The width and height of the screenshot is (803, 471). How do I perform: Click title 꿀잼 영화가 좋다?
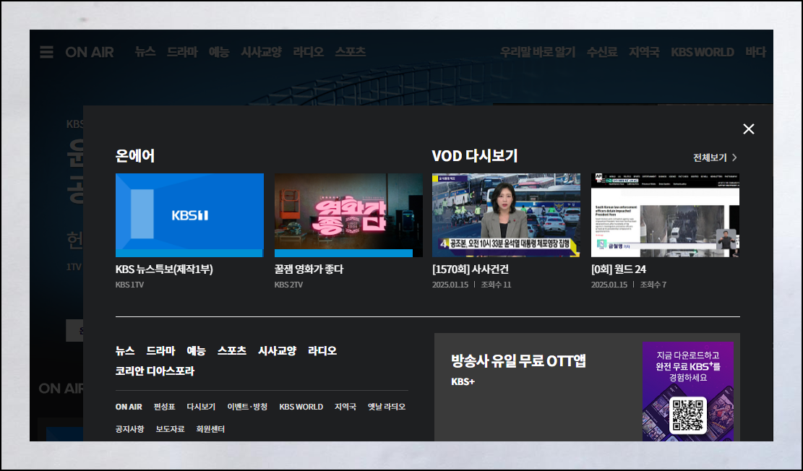(309, 269)
